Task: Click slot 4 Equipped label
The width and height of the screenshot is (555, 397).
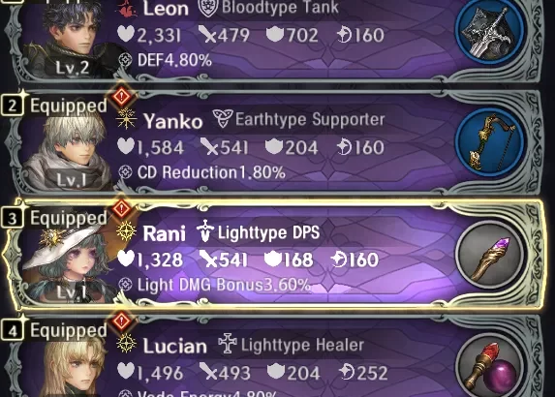Action: 69,330
